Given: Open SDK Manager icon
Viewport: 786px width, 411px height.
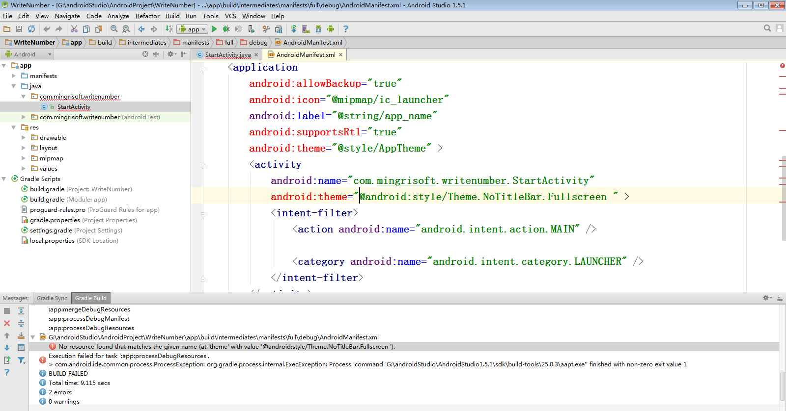Looking at the screenshot, I should (318, 29).
